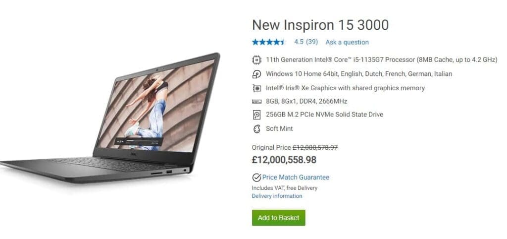
Task: Click the processor chip icon
Action: pos(256,60)
